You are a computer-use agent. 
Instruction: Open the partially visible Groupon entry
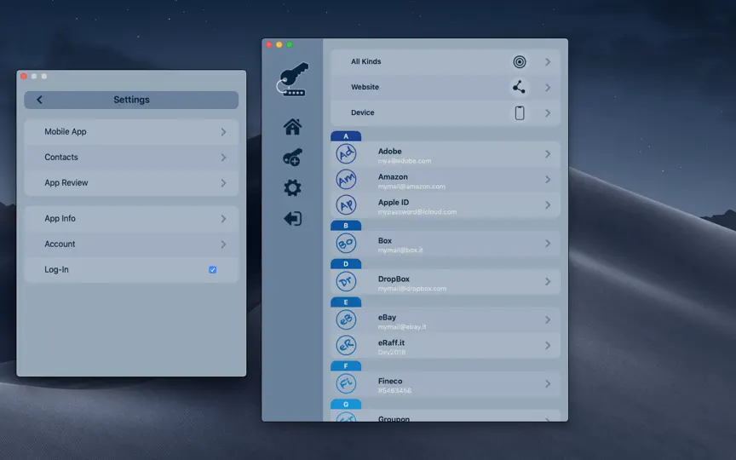[x=446, y=416]
